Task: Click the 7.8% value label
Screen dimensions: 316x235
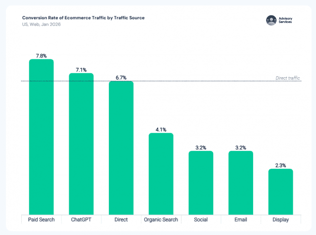Action: click(42, 56)
